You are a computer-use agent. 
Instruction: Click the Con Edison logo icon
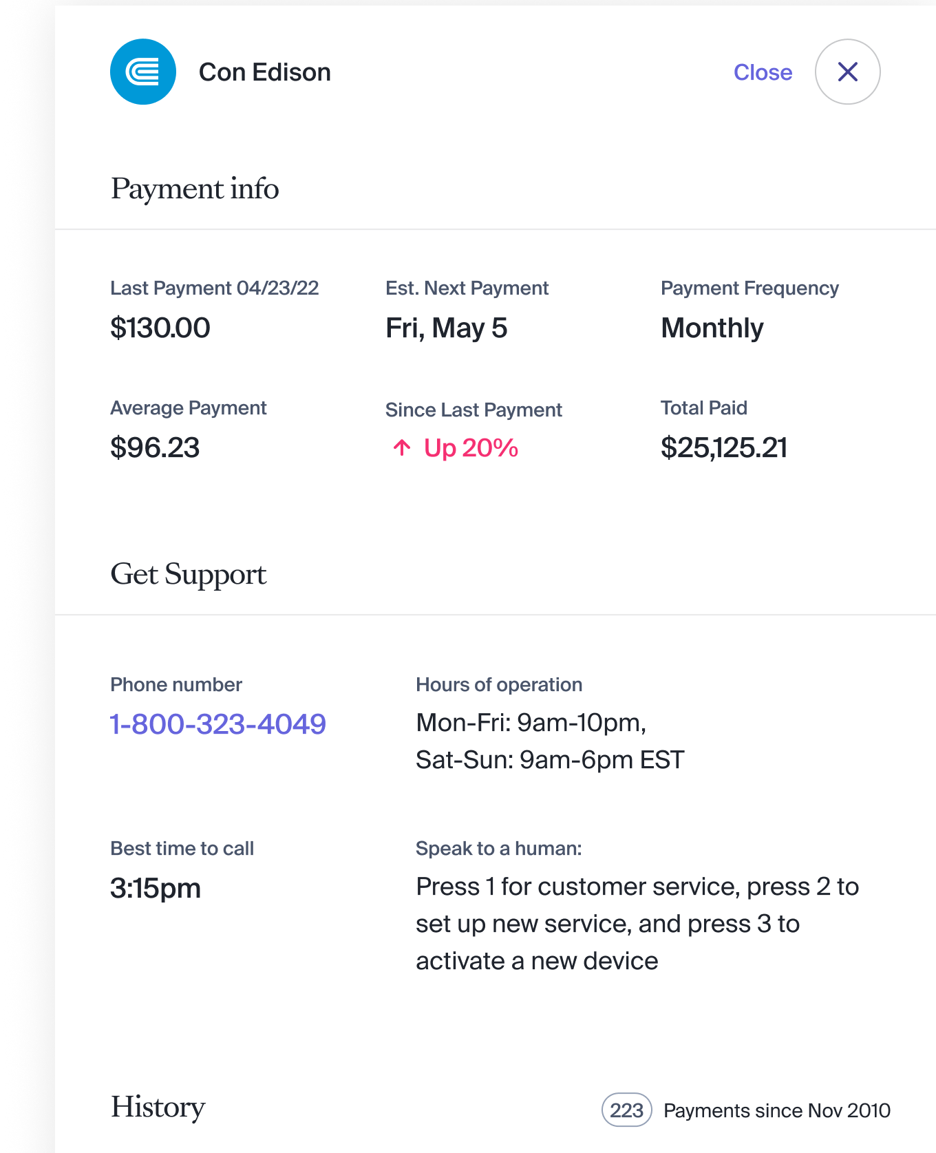[x=143, y=72]
